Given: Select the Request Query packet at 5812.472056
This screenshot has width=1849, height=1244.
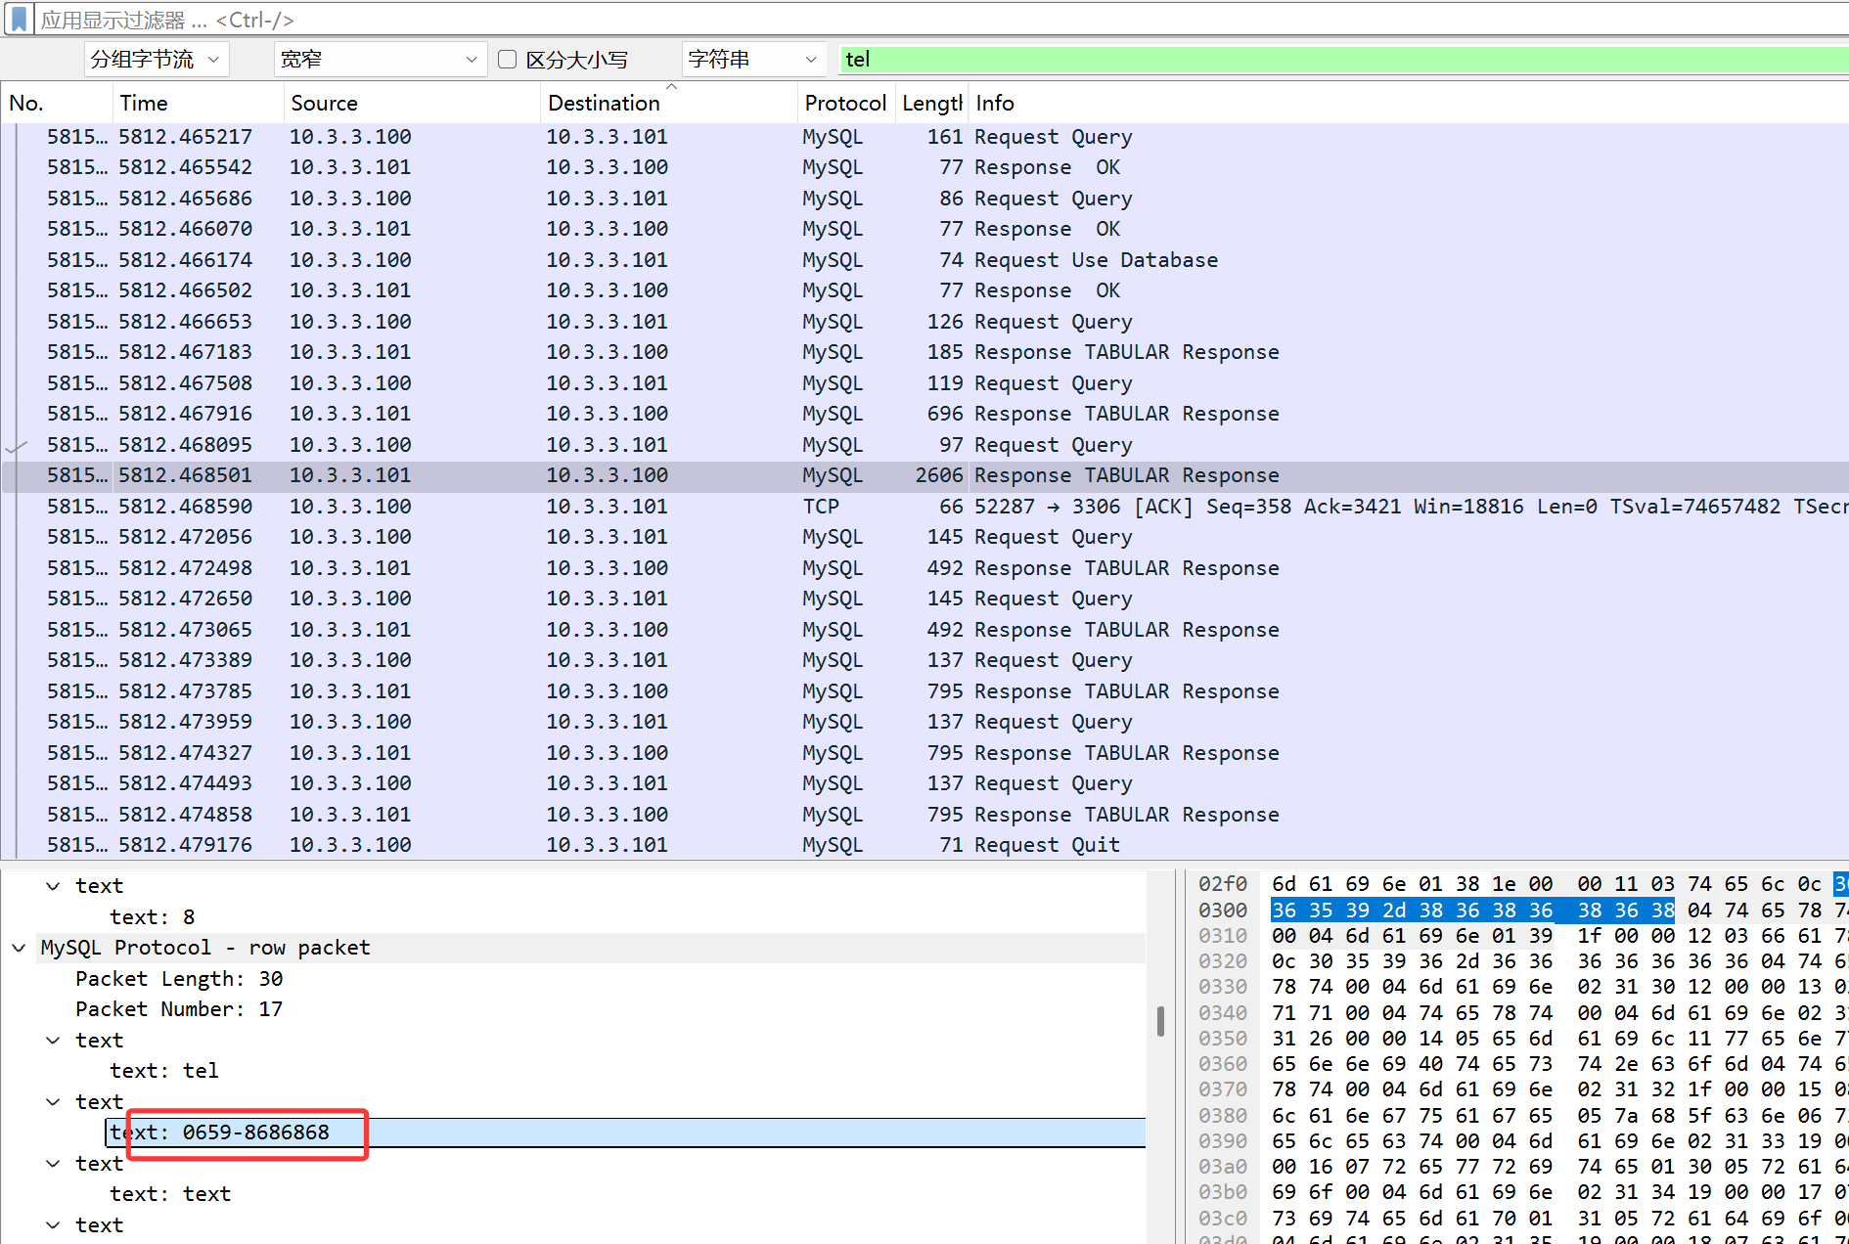Looking at the screenshot, I should click(x=924, y=537).
